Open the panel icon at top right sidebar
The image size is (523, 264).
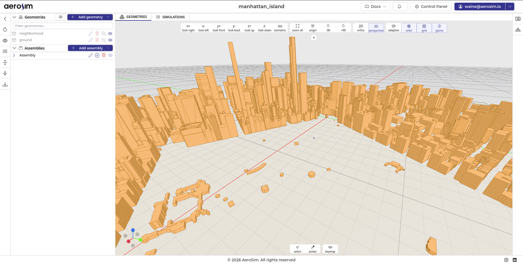click(x=518, y=19)
